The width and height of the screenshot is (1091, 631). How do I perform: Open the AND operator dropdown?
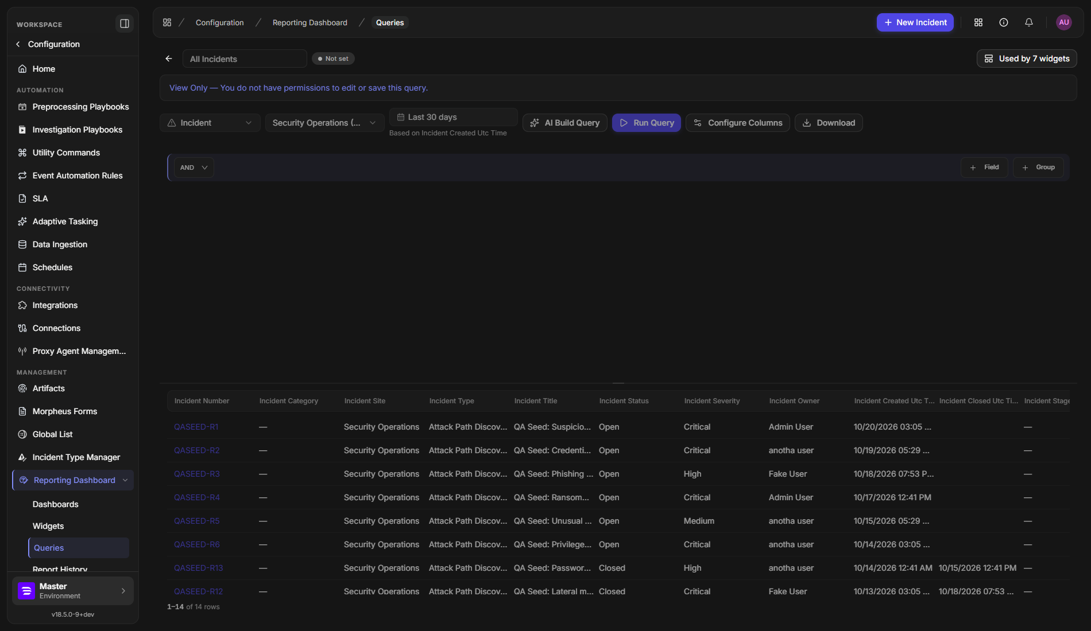coord(194,168)
